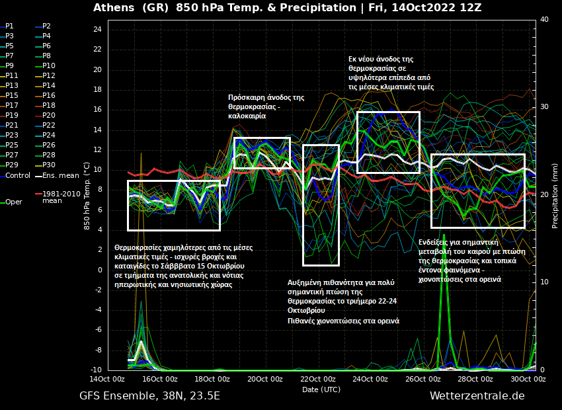This screenshot has height=410, width=562.
Task: Select the P2 legend label
Action: tap(44, 26)
